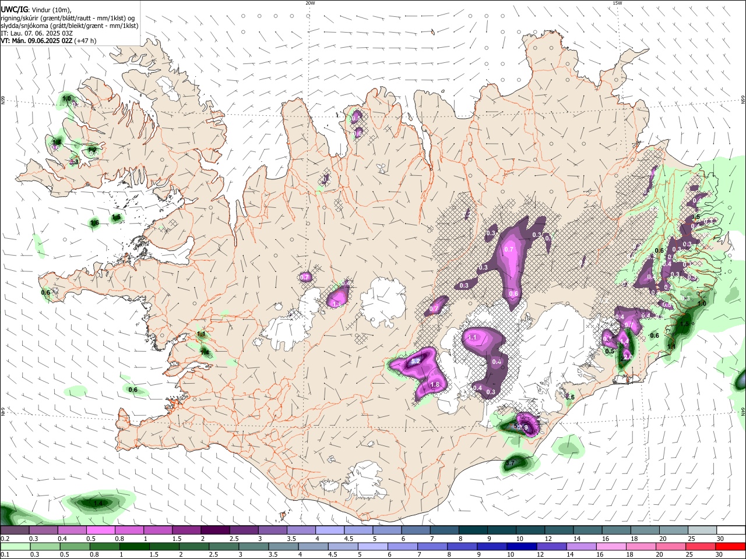The width and height of the screenshot is (746, 559).
Task: Click the darkest green 1–1.5 lower legend swatch
Action: point(133,546)
